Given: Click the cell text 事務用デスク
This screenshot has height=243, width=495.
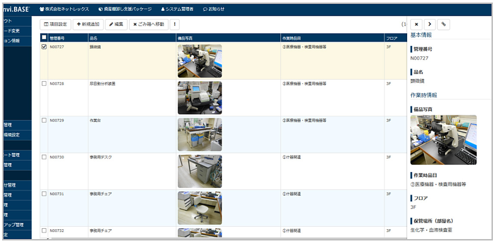Looking at the screenshot, I should click(101, 158).
